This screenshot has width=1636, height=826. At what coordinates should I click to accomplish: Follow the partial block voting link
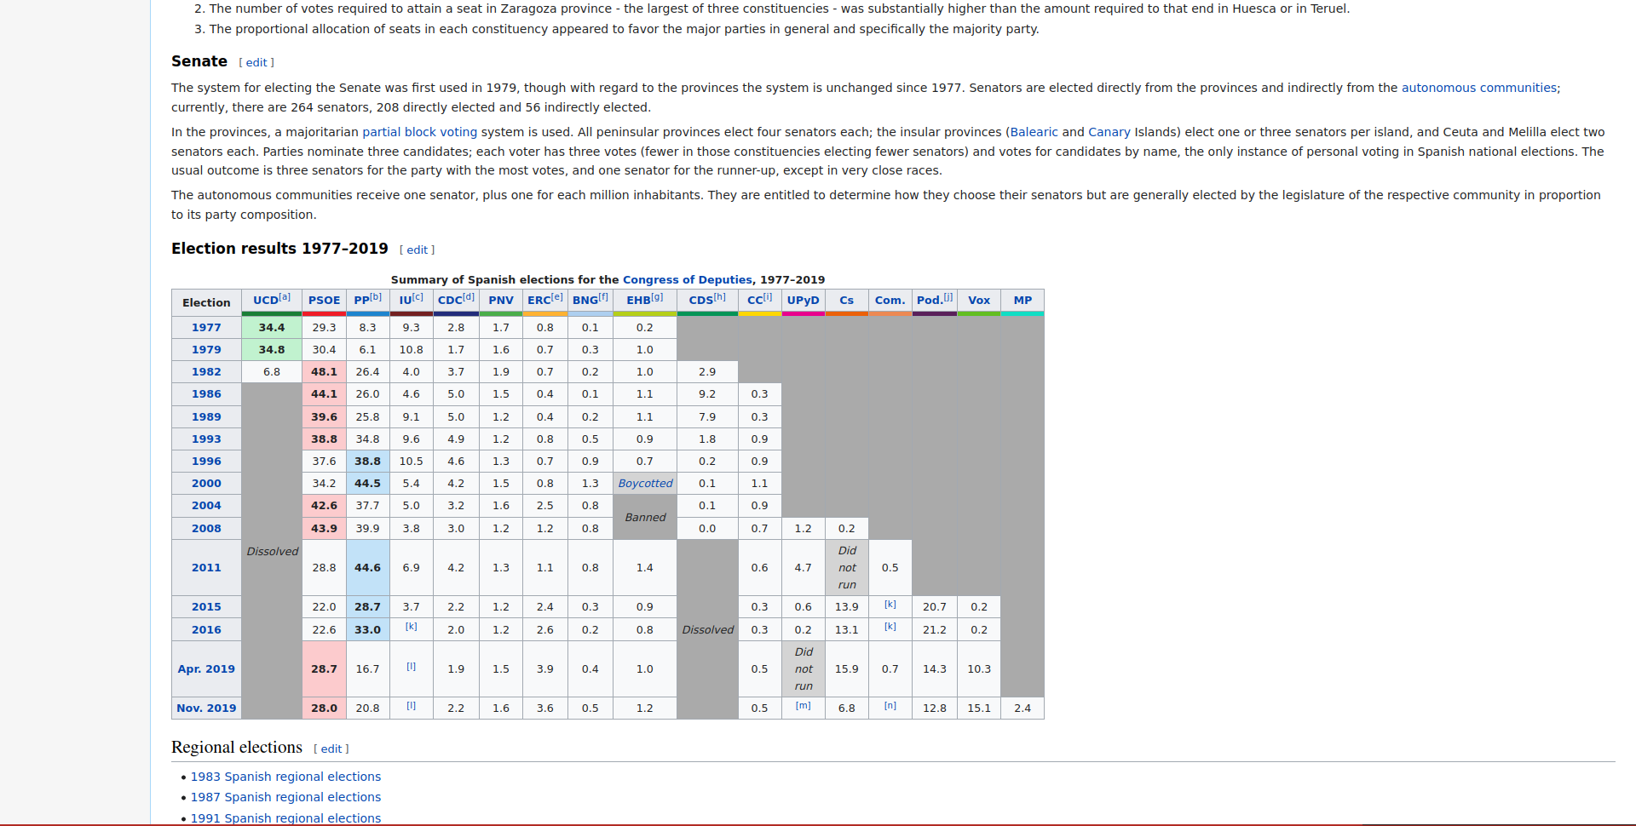pyautogui.click(x=419, y=132)
